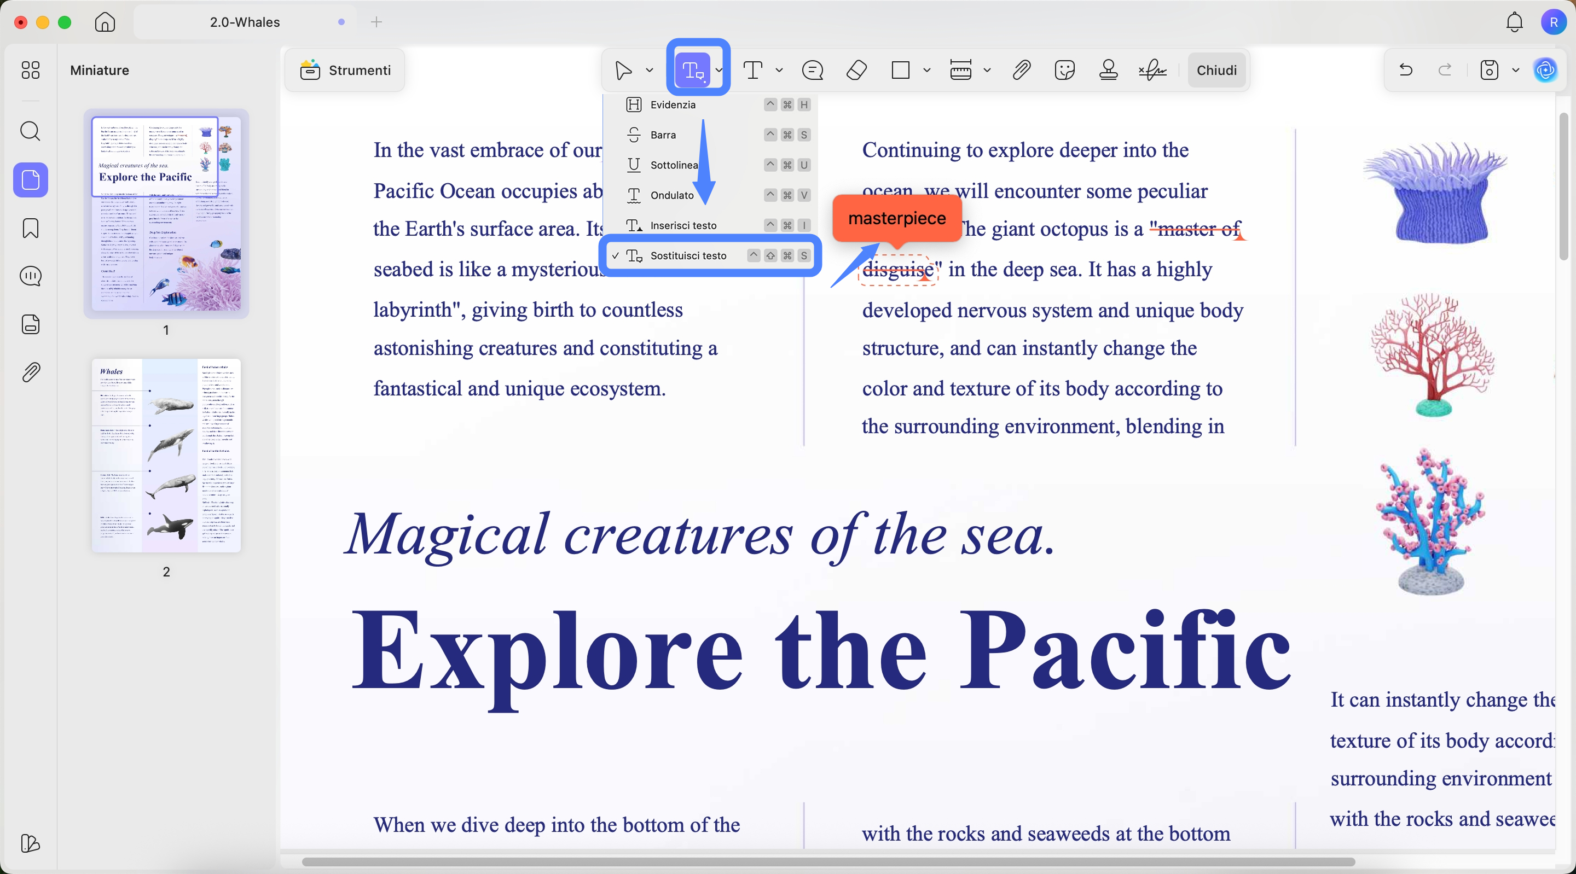This screenshot has width=1576, height=874.
Task: Select the signature tool
Action: 1152,71
